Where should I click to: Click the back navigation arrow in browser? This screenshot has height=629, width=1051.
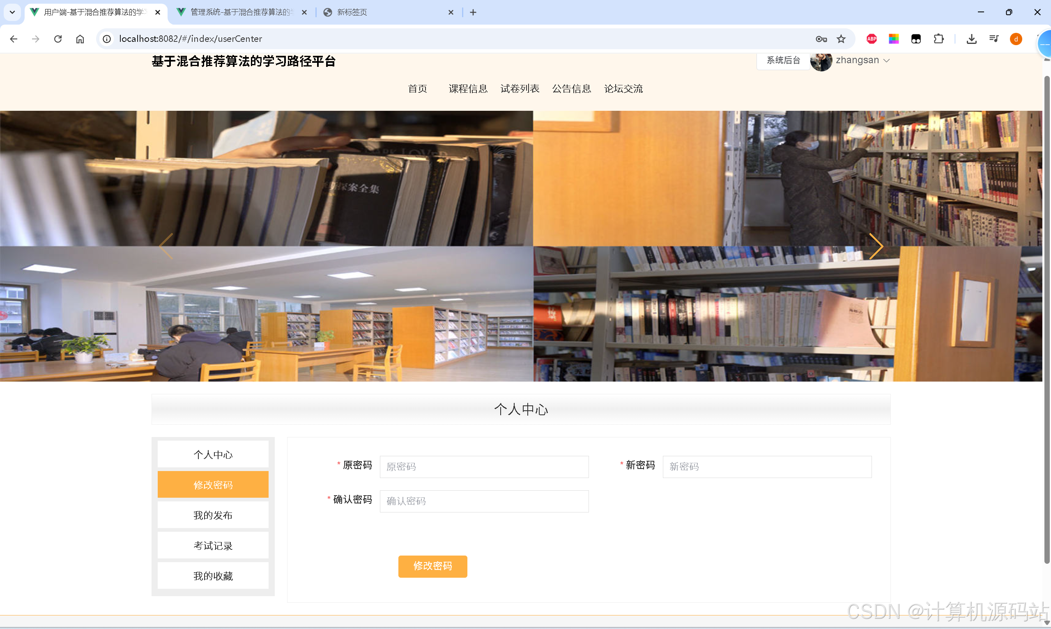(14, 39)
